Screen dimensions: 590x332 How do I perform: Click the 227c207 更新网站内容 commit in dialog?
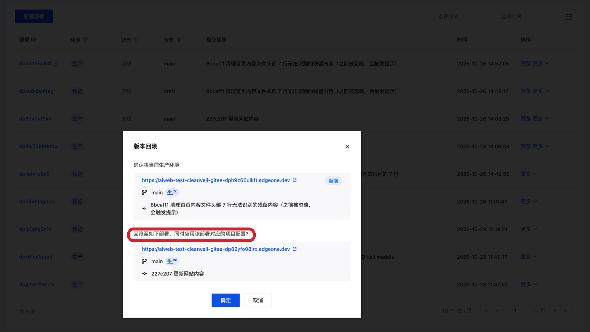[177, 274]
